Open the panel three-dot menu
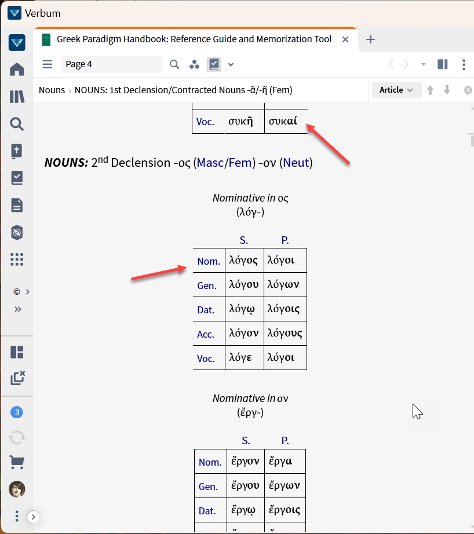This screenshot has height=534, width=474. coord(464,64)
